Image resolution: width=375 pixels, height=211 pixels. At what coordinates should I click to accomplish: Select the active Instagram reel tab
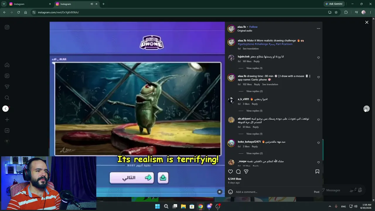(76, 4)
